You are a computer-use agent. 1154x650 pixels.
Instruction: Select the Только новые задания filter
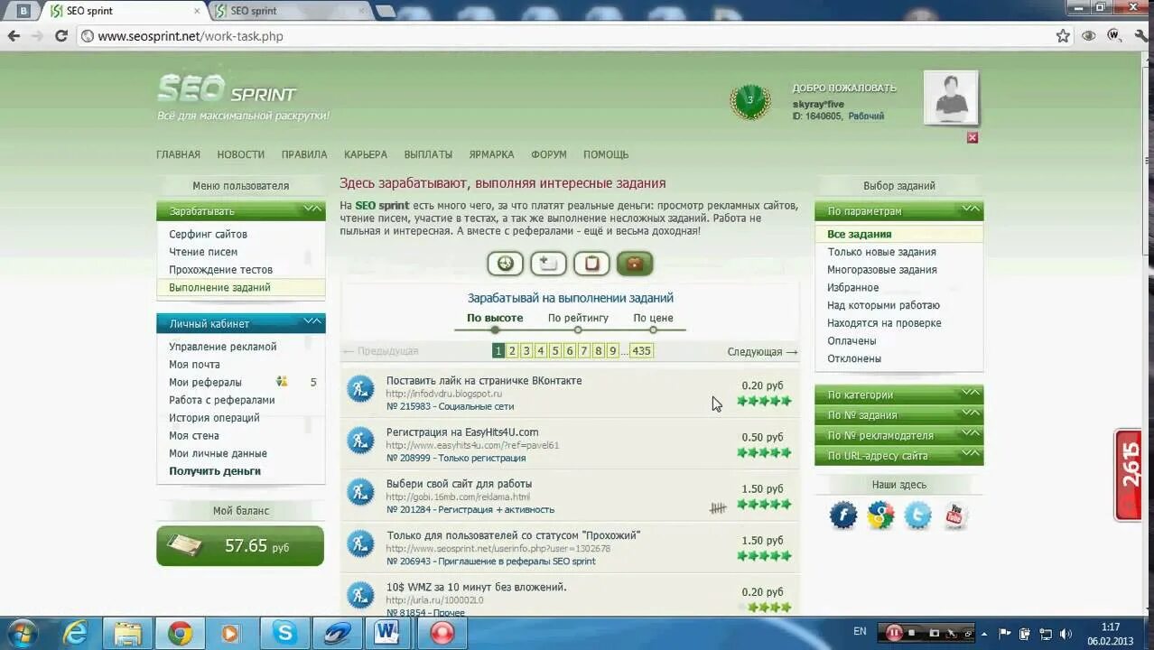click(x=881, y=252)
